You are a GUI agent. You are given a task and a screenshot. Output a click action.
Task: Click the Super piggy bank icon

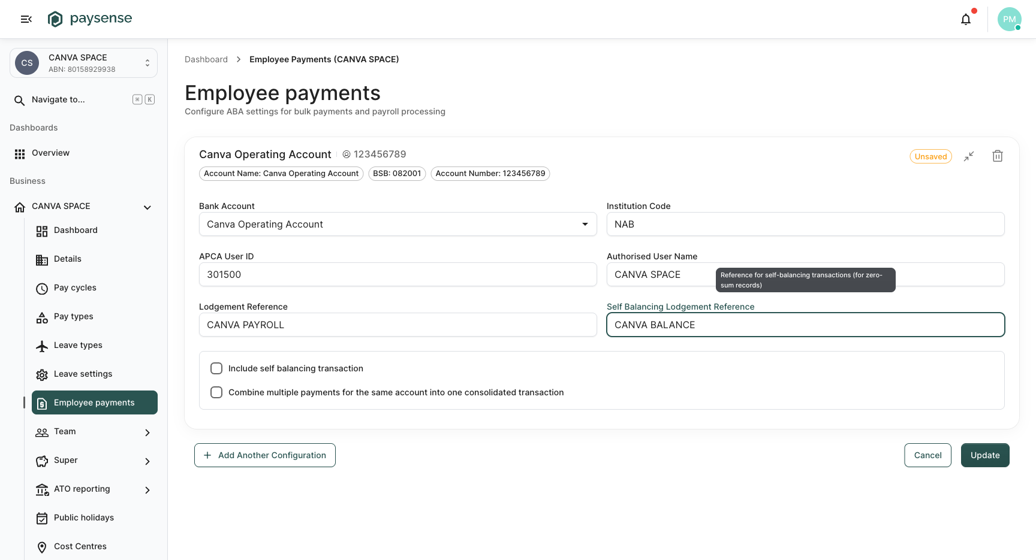point(42,461)
